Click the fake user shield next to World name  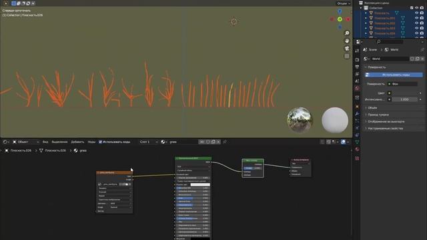pos(412,59)
